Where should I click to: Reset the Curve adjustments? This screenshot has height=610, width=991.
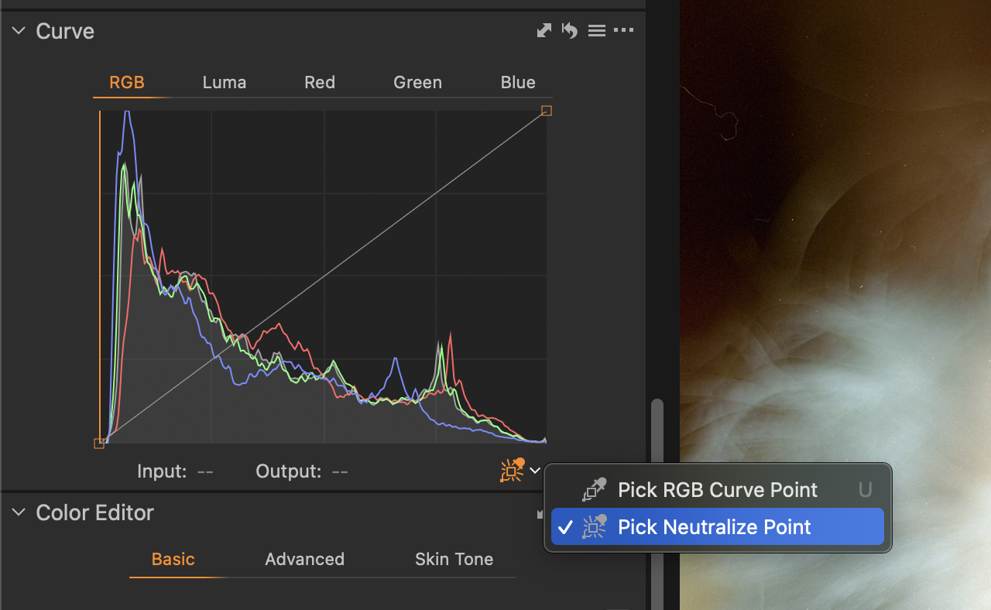(570, 31)
